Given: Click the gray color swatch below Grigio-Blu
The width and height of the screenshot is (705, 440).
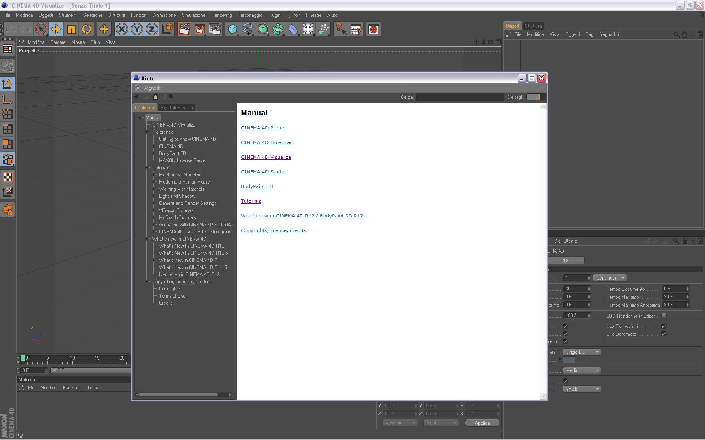Looking at the screenshot, I should (569, 360).
